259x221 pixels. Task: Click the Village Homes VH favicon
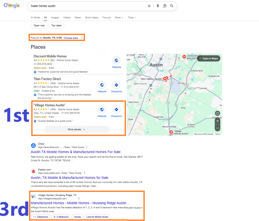[x=33, y=197]
